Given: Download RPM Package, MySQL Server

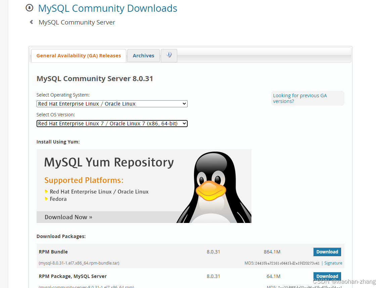Looking at the screenshot, I should click(x=327, y=276).
